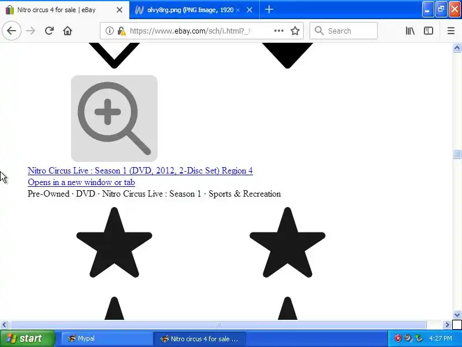Close the olvy8rg.png tab
462x347 pixels.
point(249,10)
